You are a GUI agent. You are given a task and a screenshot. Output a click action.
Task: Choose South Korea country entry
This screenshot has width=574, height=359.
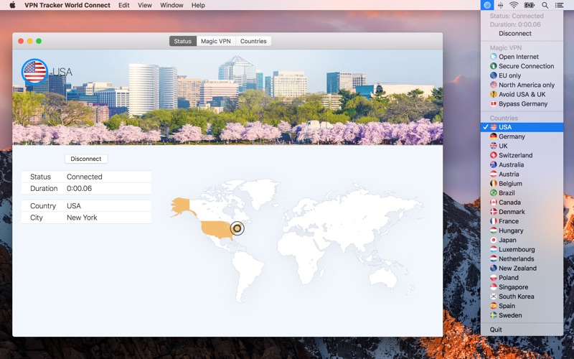point(522,297)
